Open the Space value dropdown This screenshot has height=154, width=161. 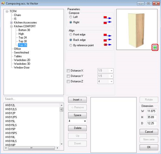coord(85,121)
